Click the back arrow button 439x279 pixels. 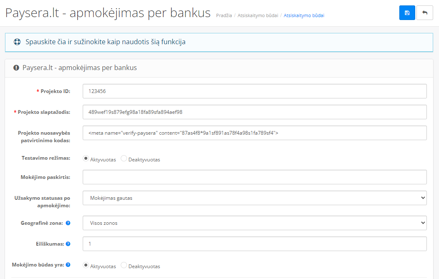[425, 13]
